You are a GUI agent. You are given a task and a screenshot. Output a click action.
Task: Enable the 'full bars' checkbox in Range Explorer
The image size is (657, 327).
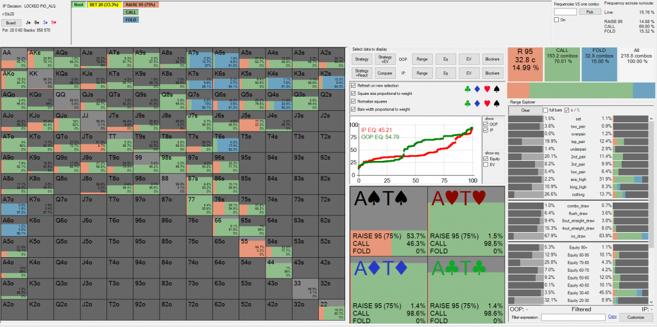coord(545,110)
